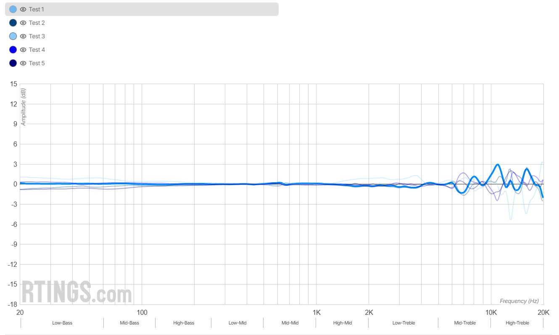
Task: Select the Test 1 legend label
Action: (37, 9)
